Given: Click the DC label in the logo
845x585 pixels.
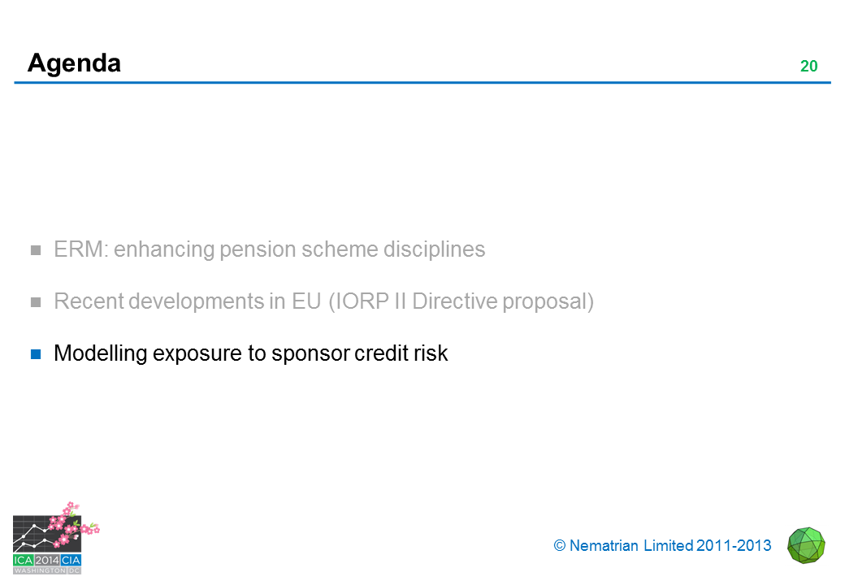Looking at the screenshot, I should [x=74, y=570].
